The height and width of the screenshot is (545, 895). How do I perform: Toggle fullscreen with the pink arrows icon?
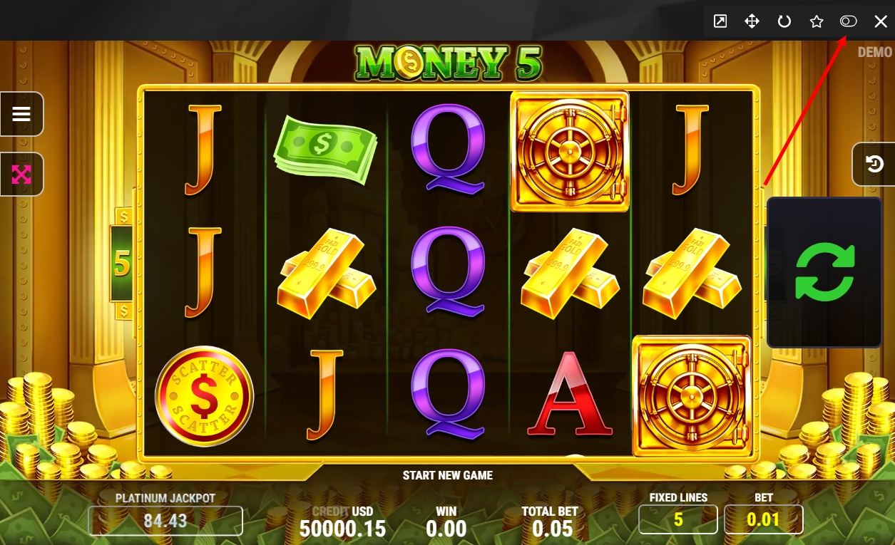tap(21, 174)
